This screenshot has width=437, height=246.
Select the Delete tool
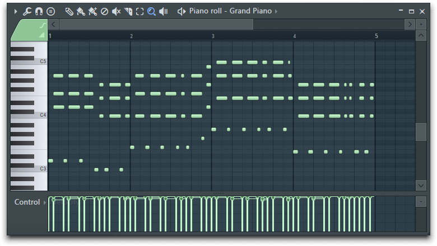(x=104, y=11)
